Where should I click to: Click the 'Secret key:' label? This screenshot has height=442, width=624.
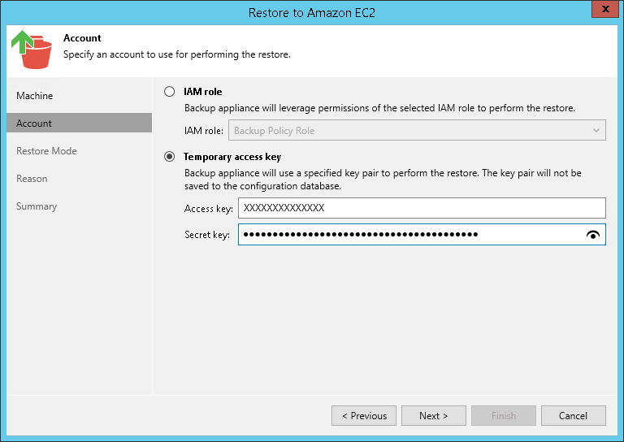(207, 235)
